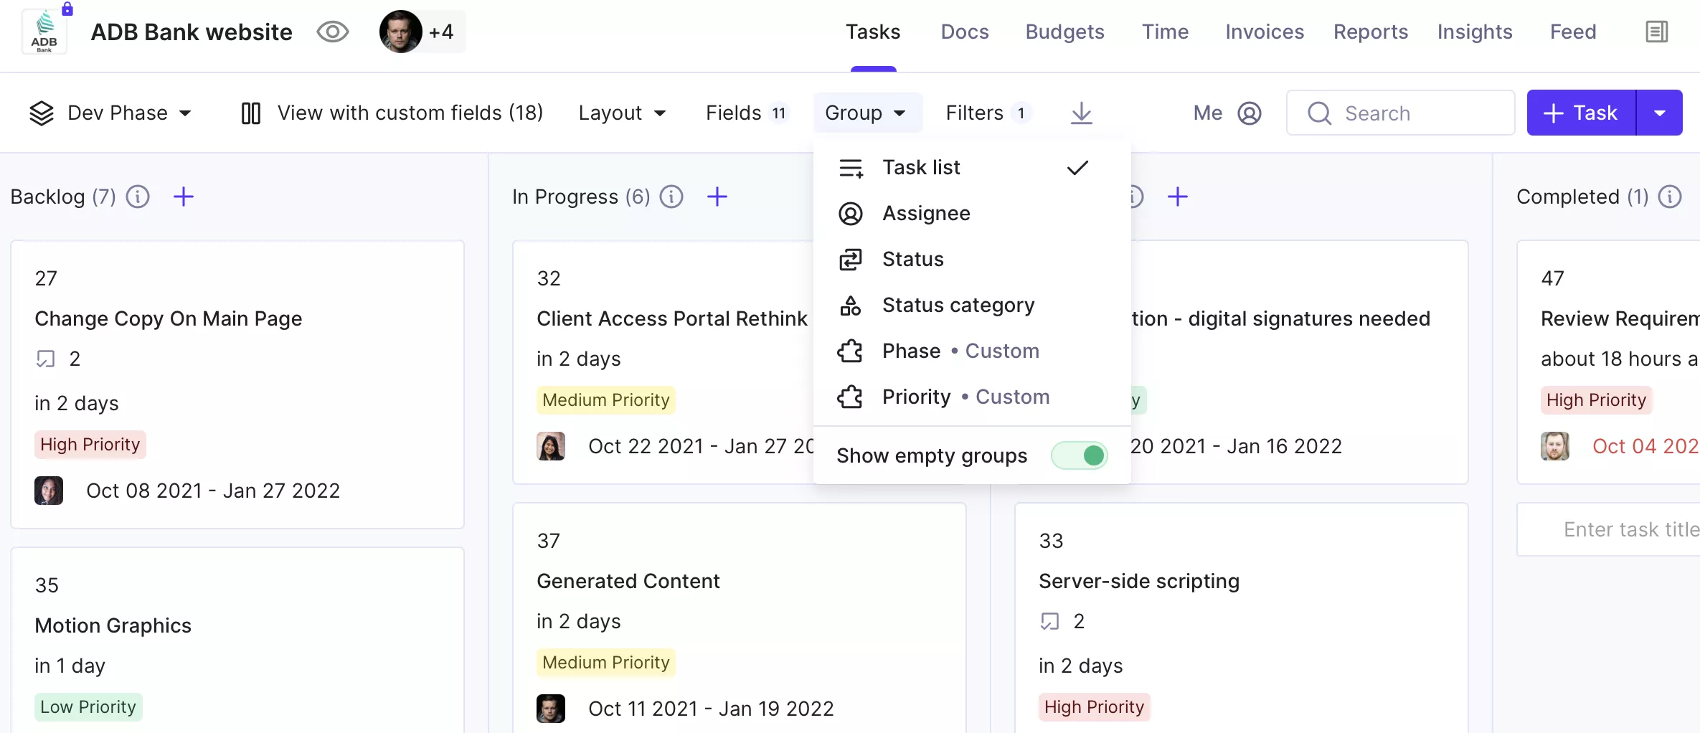Toggle the Me filter
This screenshot has height=733, width=1700.
click(1227, 113)
